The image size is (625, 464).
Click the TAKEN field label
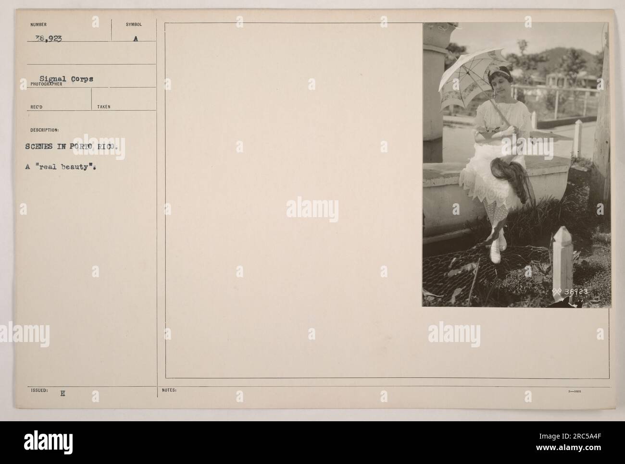coord(103,107)
